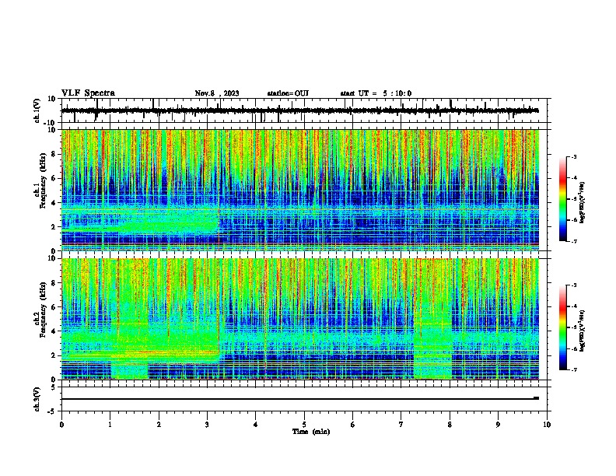The image size is (616, 476).
Task: Click inside the ch.1 spectrogram panel
Action: [x=300, y=190]
